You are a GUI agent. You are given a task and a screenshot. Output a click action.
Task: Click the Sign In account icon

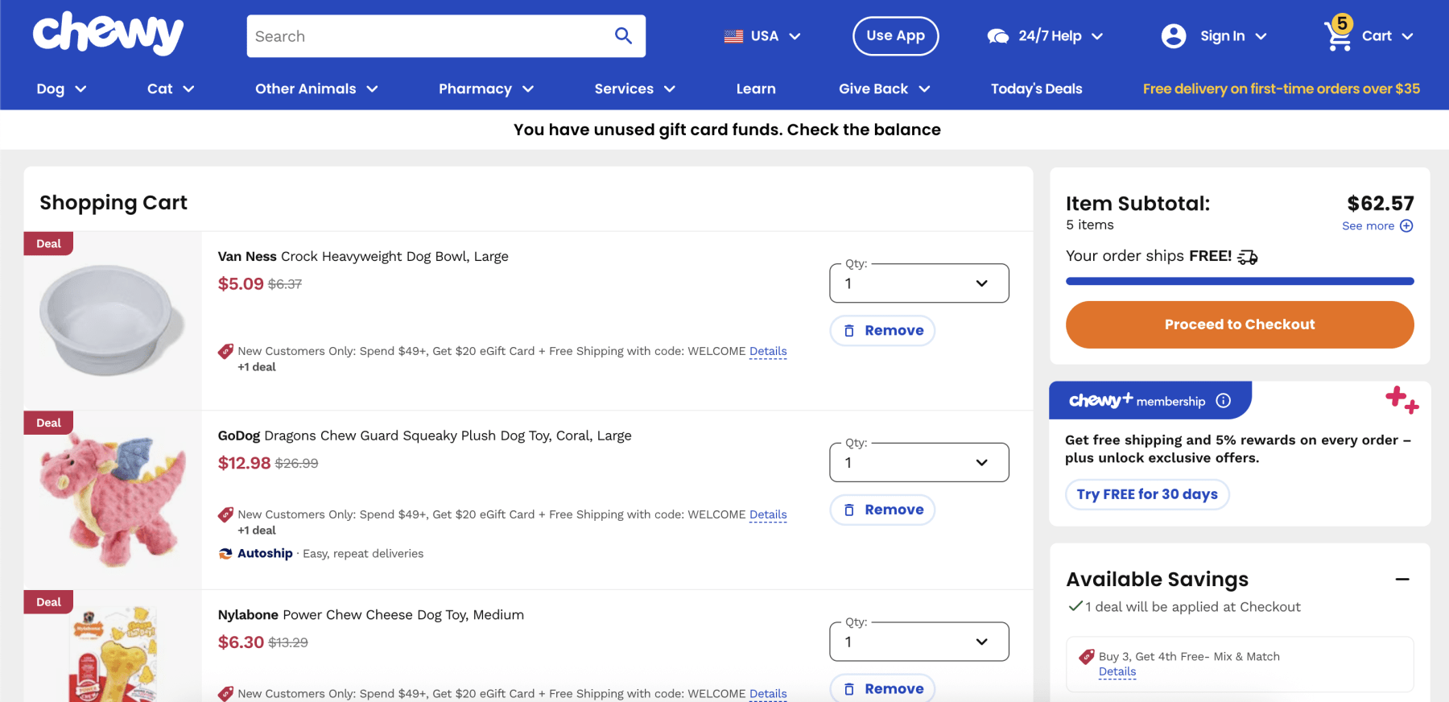click(x=1174, y=36)
